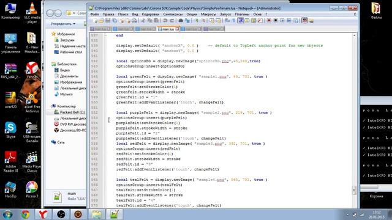Screen dimensions: 392x220
Task: Open the Опции menu
Action: coord(192,14)
